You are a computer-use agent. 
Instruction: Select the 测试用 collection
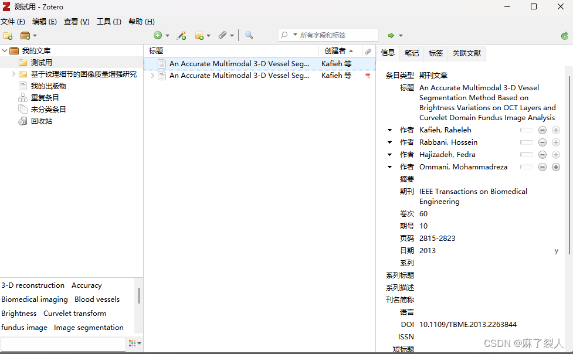point(41,63)
